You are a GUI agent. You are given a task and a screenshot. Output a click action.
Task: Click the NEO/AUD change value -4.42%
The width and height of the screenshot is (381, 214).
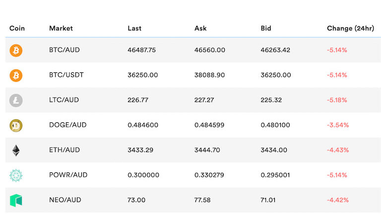click(337, 200)
